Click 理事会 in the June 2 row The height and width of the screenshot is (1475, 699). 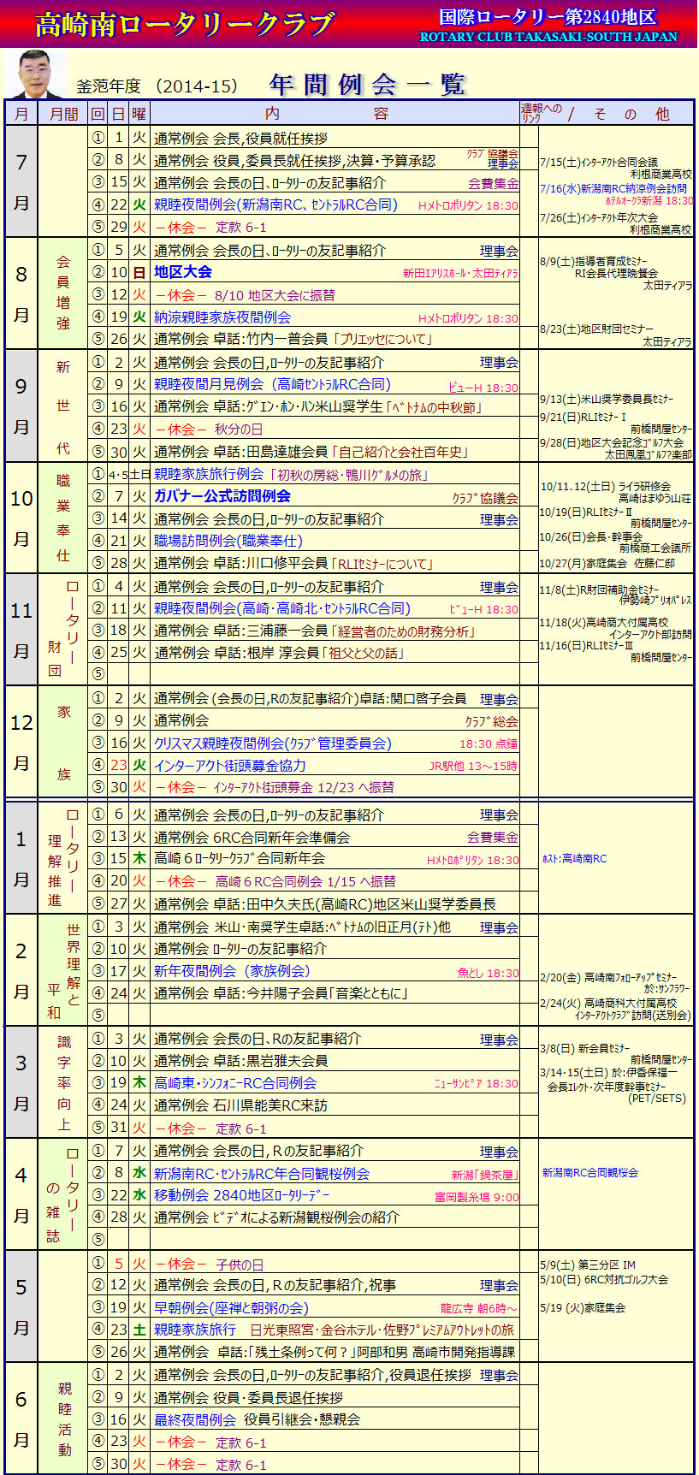(x=500, y=1376)
